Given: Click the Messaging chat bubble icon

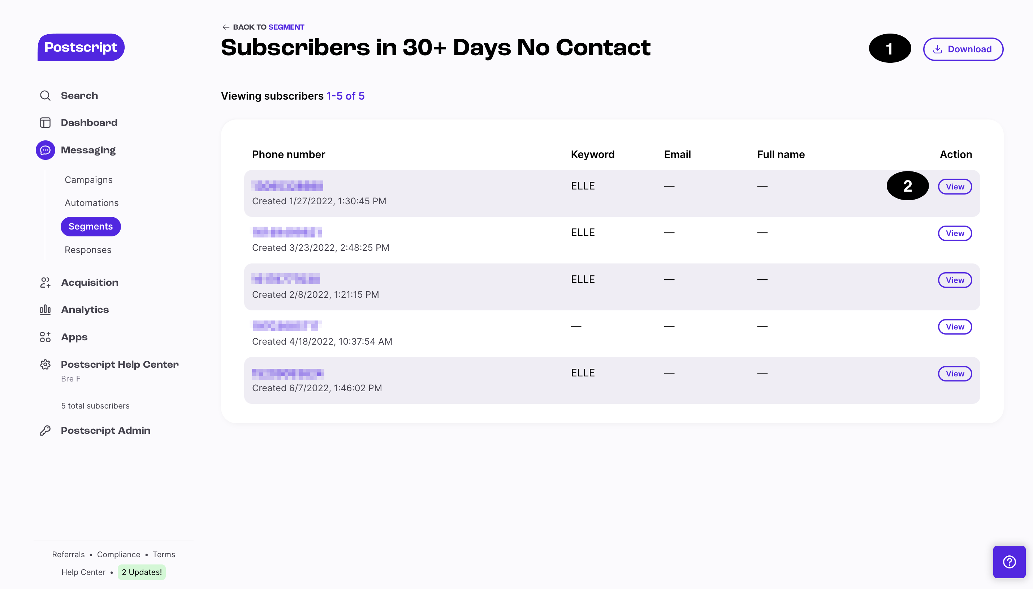Looking at the screenshot, I should pos(46,150).
